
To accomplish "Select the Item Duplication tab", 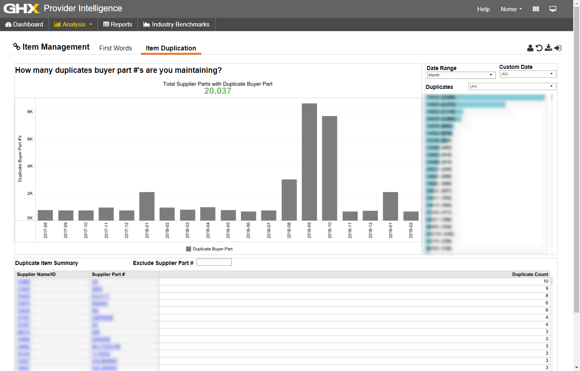I will (x=171, y=48).
